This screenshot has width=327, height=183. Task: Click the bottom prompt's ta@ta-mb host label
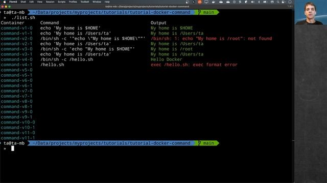tap(14, 143)
